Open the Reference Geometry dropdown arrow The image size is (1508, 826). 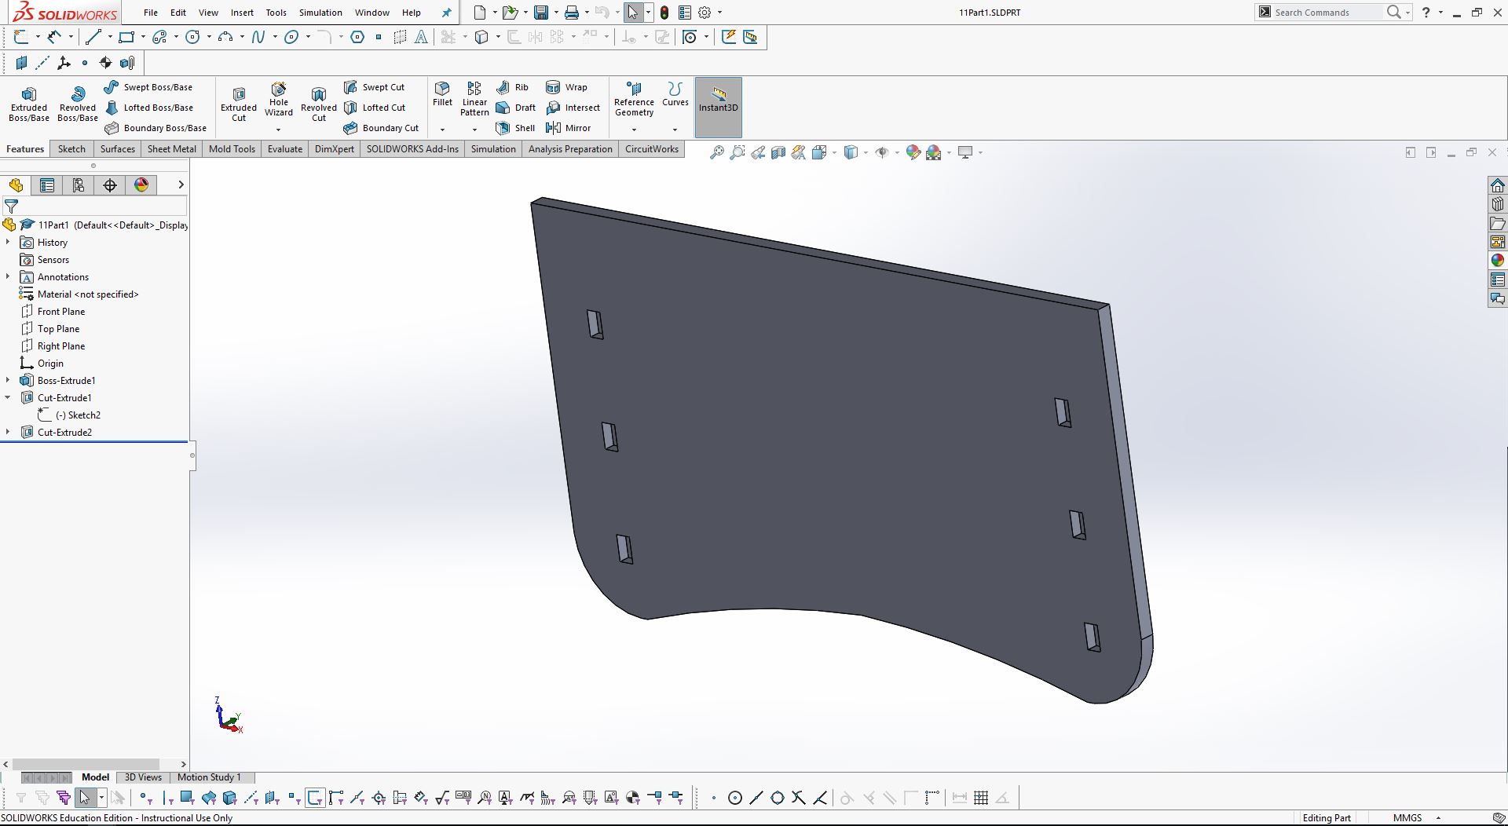(634, 130)
